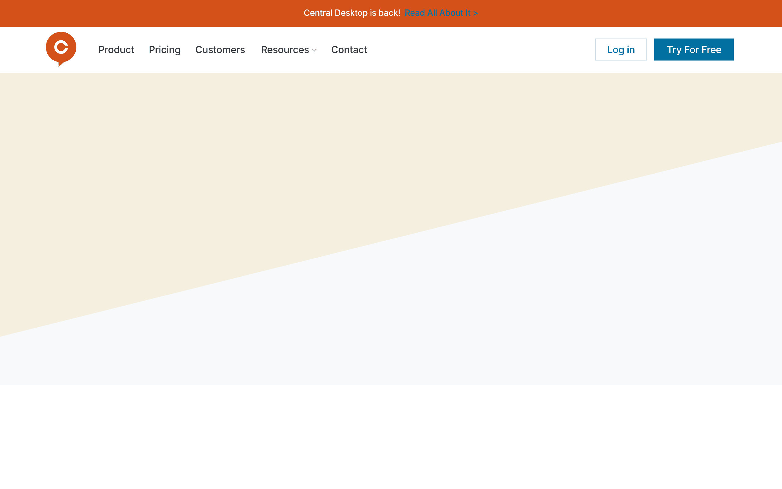The width and height of the screenshot is (782, 489).
Task: Click the blank white area below the hero
Action: [x=391, y=437]
